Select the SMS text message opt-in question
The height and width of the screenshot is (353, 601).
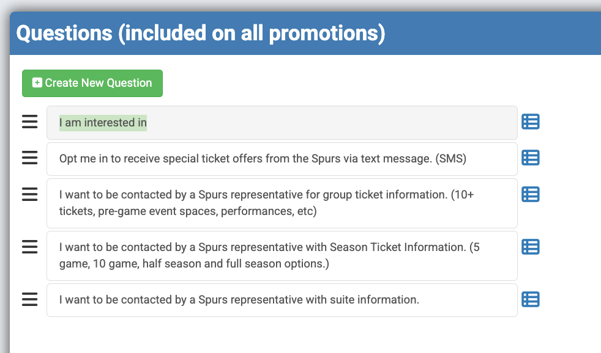[282, 159]
